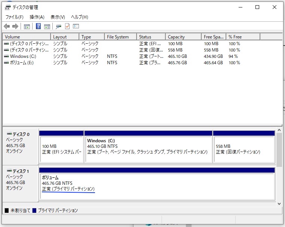Sort by the Type column header

coord(92,37)
